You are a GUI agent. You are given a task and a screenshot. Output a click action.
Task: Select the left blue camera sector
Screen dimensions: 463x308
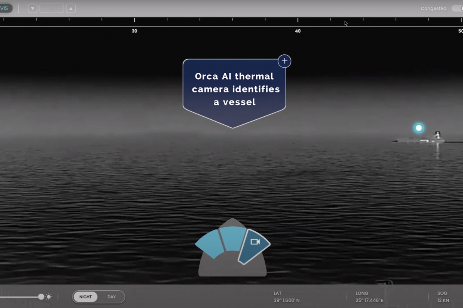pos(210,244)
